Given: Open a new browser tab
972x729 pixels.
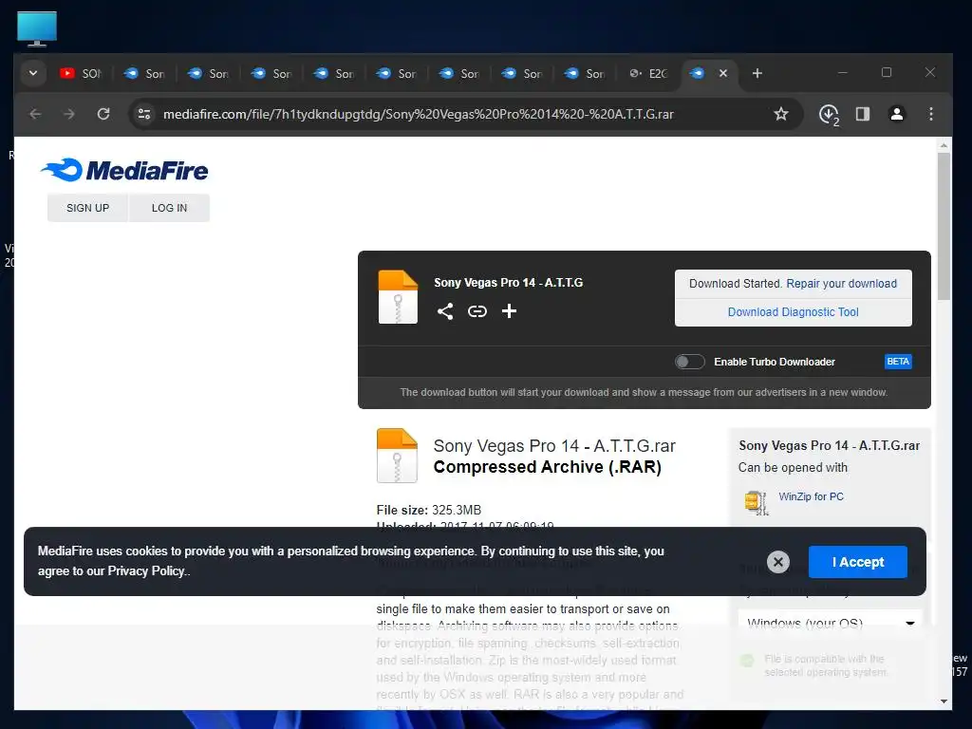Looking at the screenshot, I should tap(757, 73).
